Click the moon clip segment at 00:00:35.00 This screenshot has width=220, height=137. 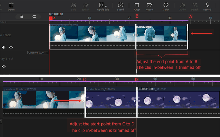coord(178,102)
